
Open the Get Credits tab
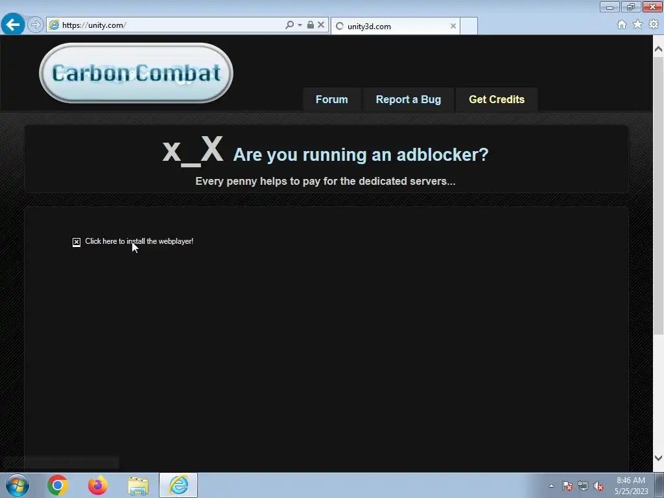click(x=497, y=99)
